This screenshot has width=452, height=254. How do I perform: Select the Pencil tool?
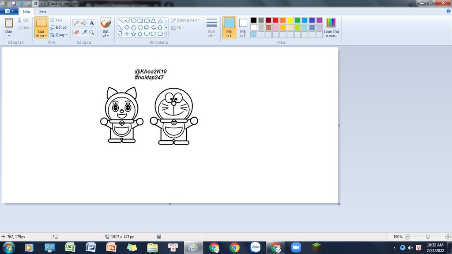coord(76,23)
